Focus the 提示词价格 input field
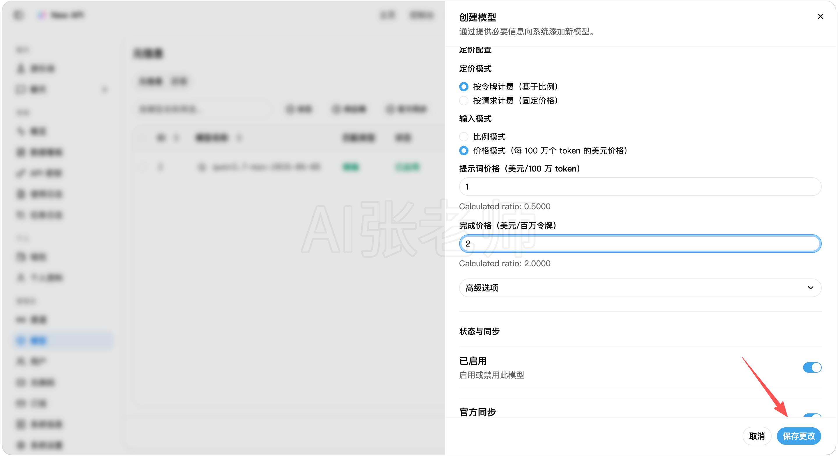Screen dimensions: 838x457 click(640, 187)
